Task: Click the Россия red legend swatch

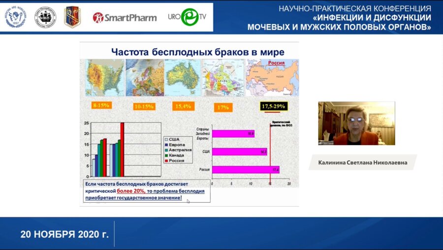Action: (x=166, y=161)
